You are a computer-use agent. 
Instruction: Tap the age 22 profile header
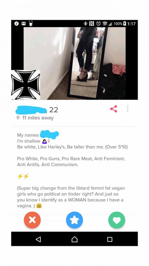(x=54, y=110)
